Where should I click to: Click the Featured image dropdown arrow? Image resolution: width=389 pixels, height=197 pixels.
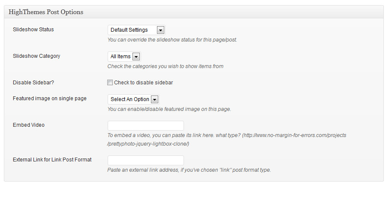[154, 99]
